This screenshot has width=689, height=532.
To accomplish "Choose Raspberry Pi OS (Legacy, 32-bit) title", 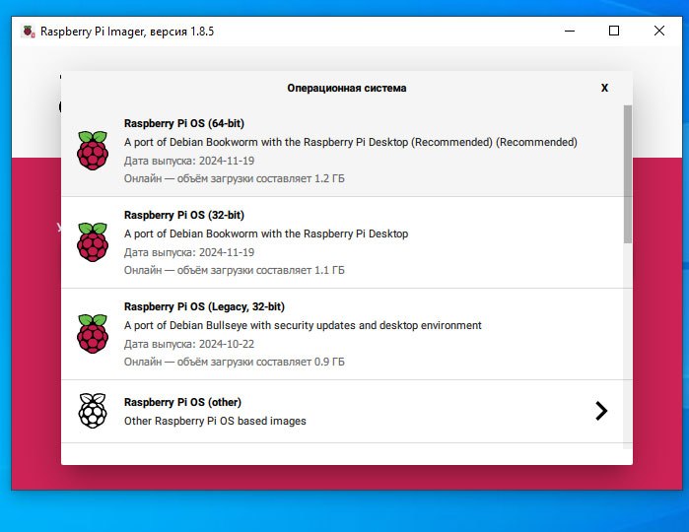I will pos(204,306).
